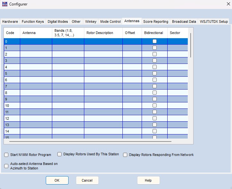Click the Antenna cell in row 2
The width and height of the screenshot is (232, 189).
click(x=36, y=54)
